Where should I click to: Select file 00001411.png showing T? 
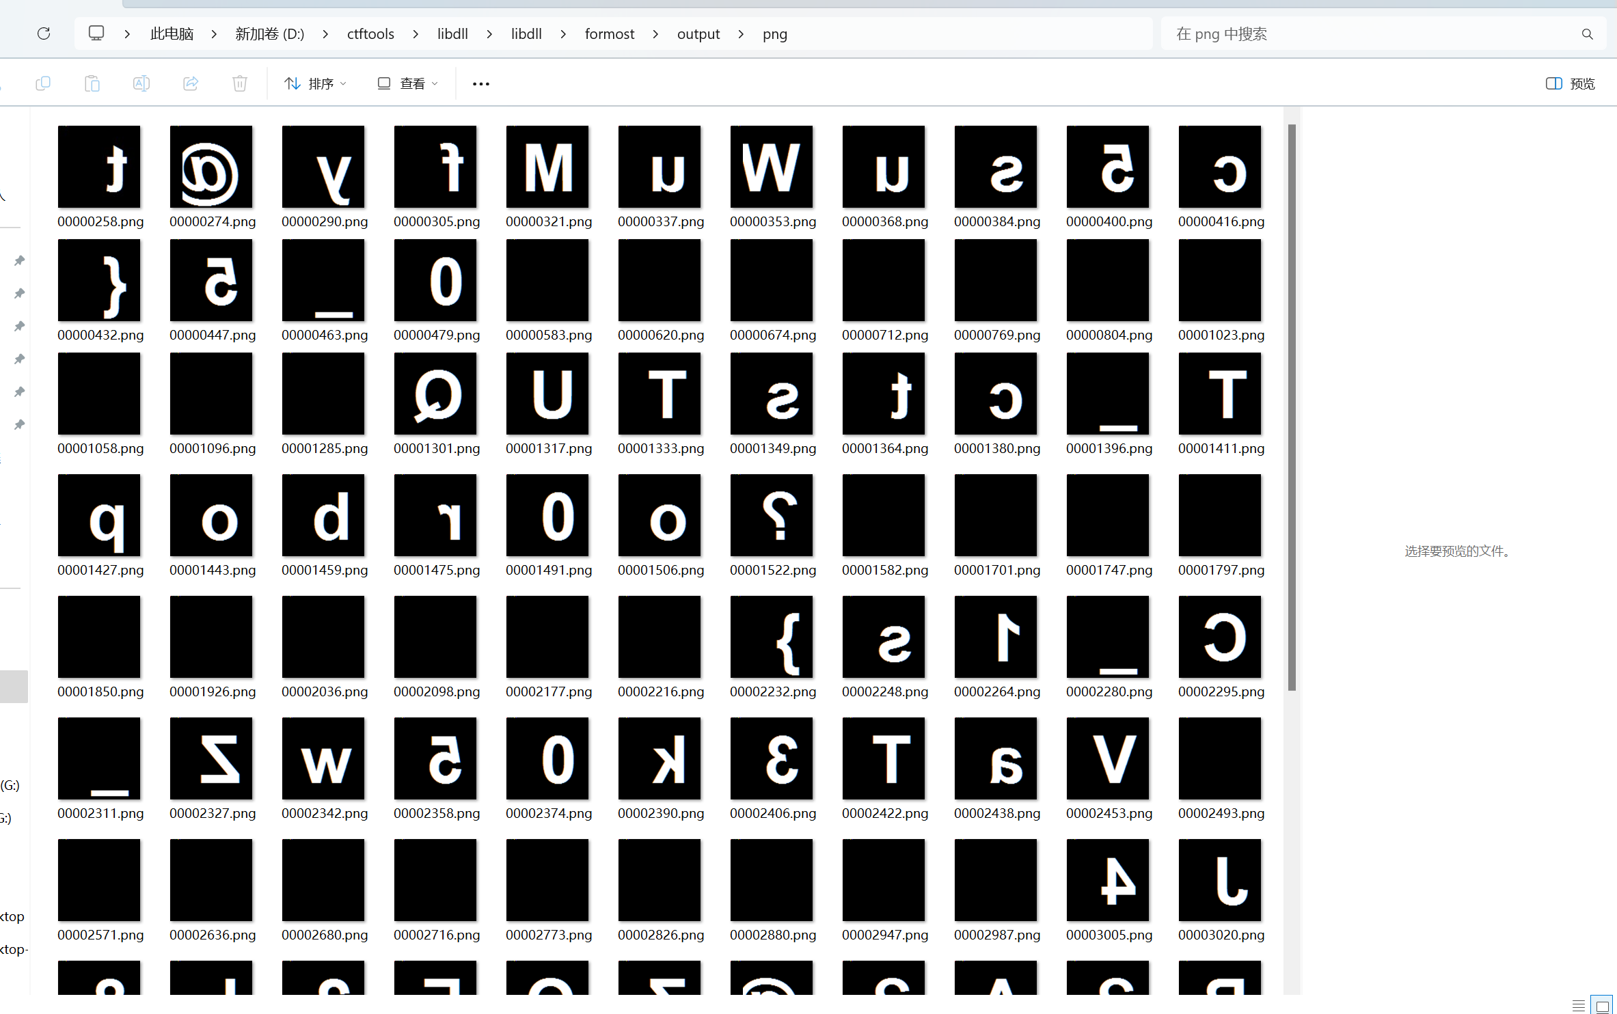tap(1220, 394)
